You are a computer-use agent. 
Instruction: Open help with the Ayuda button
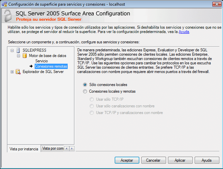click(207, 160)
